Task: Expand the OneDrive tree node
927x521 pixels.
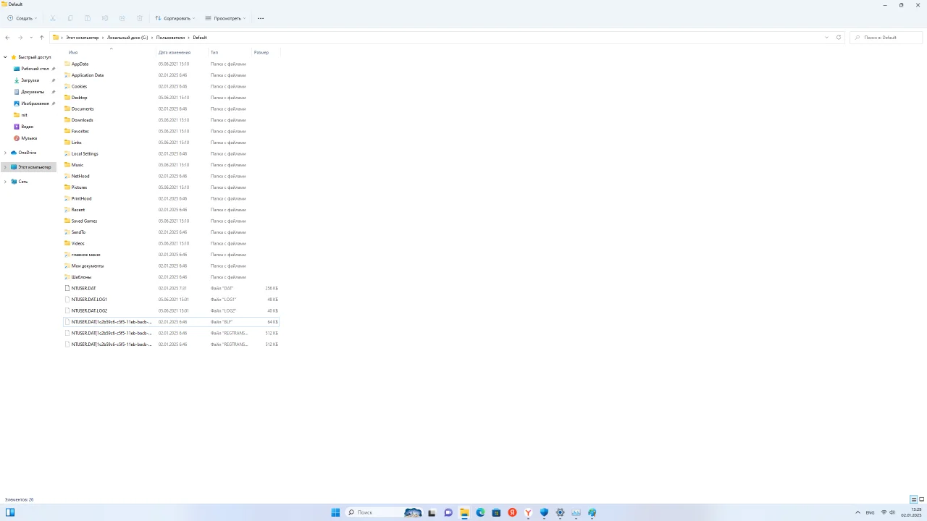Action: click(5, 153)
